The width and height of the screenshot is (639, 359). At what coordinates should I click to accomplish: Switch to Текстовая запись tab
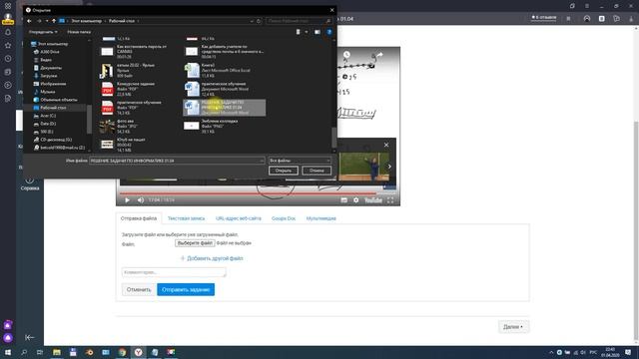pos(187,218)
